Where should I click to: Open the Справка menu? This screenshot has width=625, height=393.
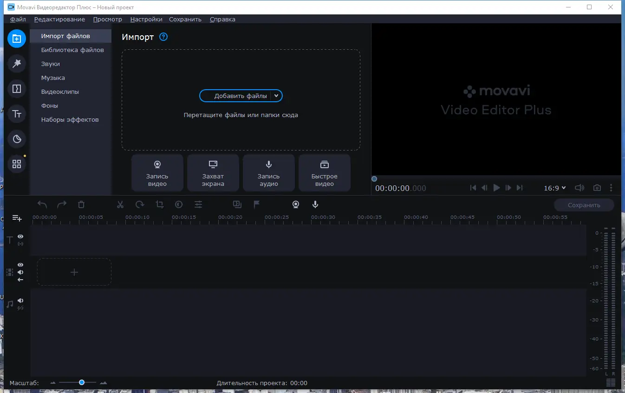click(x=222, y=19)
